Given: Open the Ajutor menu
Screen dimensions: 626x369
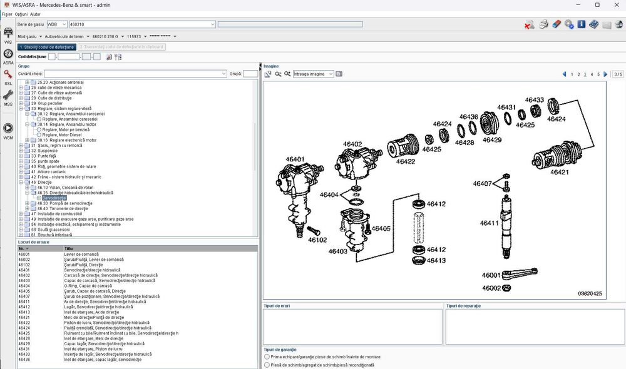Looking at the screenshot, I should pyautogui.click(x=35, y=14).
